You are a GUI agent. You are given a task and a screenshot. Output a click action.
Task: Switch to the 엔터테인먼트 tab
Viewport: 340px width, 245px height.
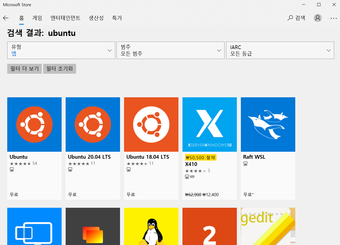(65, 18)
